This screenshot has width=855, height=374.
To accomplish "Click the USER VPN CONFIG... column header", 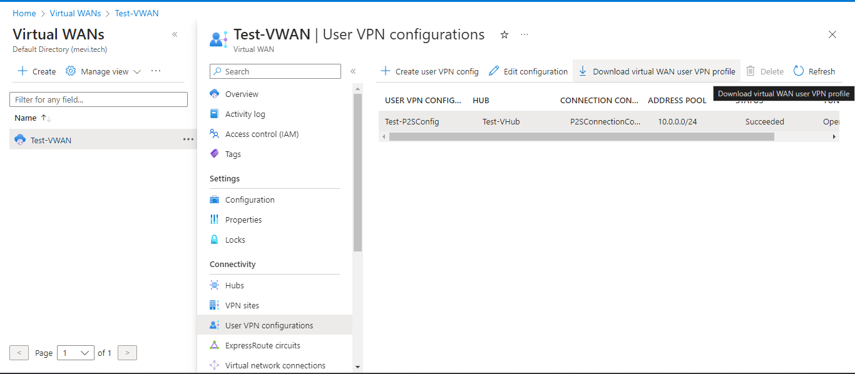I will 423,100.
